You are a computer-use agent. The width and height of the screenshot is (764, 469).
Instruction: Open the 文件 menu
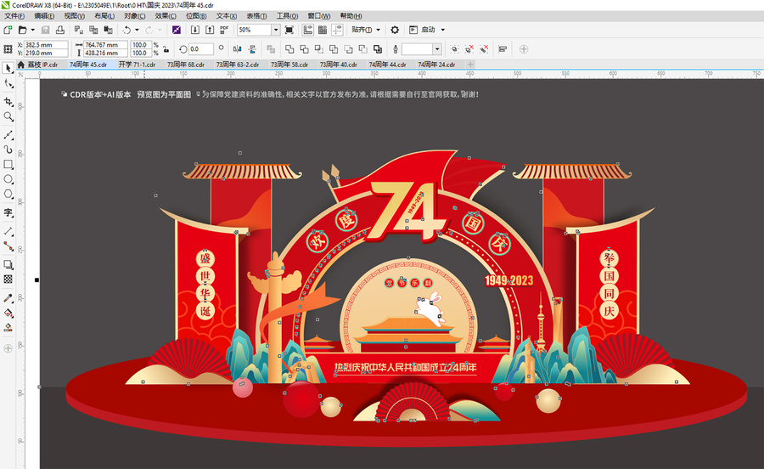coord(14,16)
